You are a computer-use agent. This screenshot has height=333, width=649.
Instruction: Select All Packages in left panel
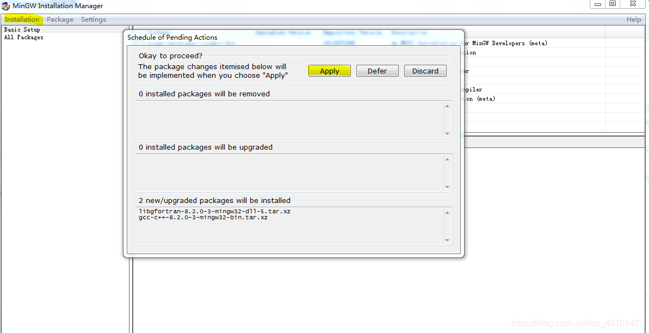[x=23, y=38]
